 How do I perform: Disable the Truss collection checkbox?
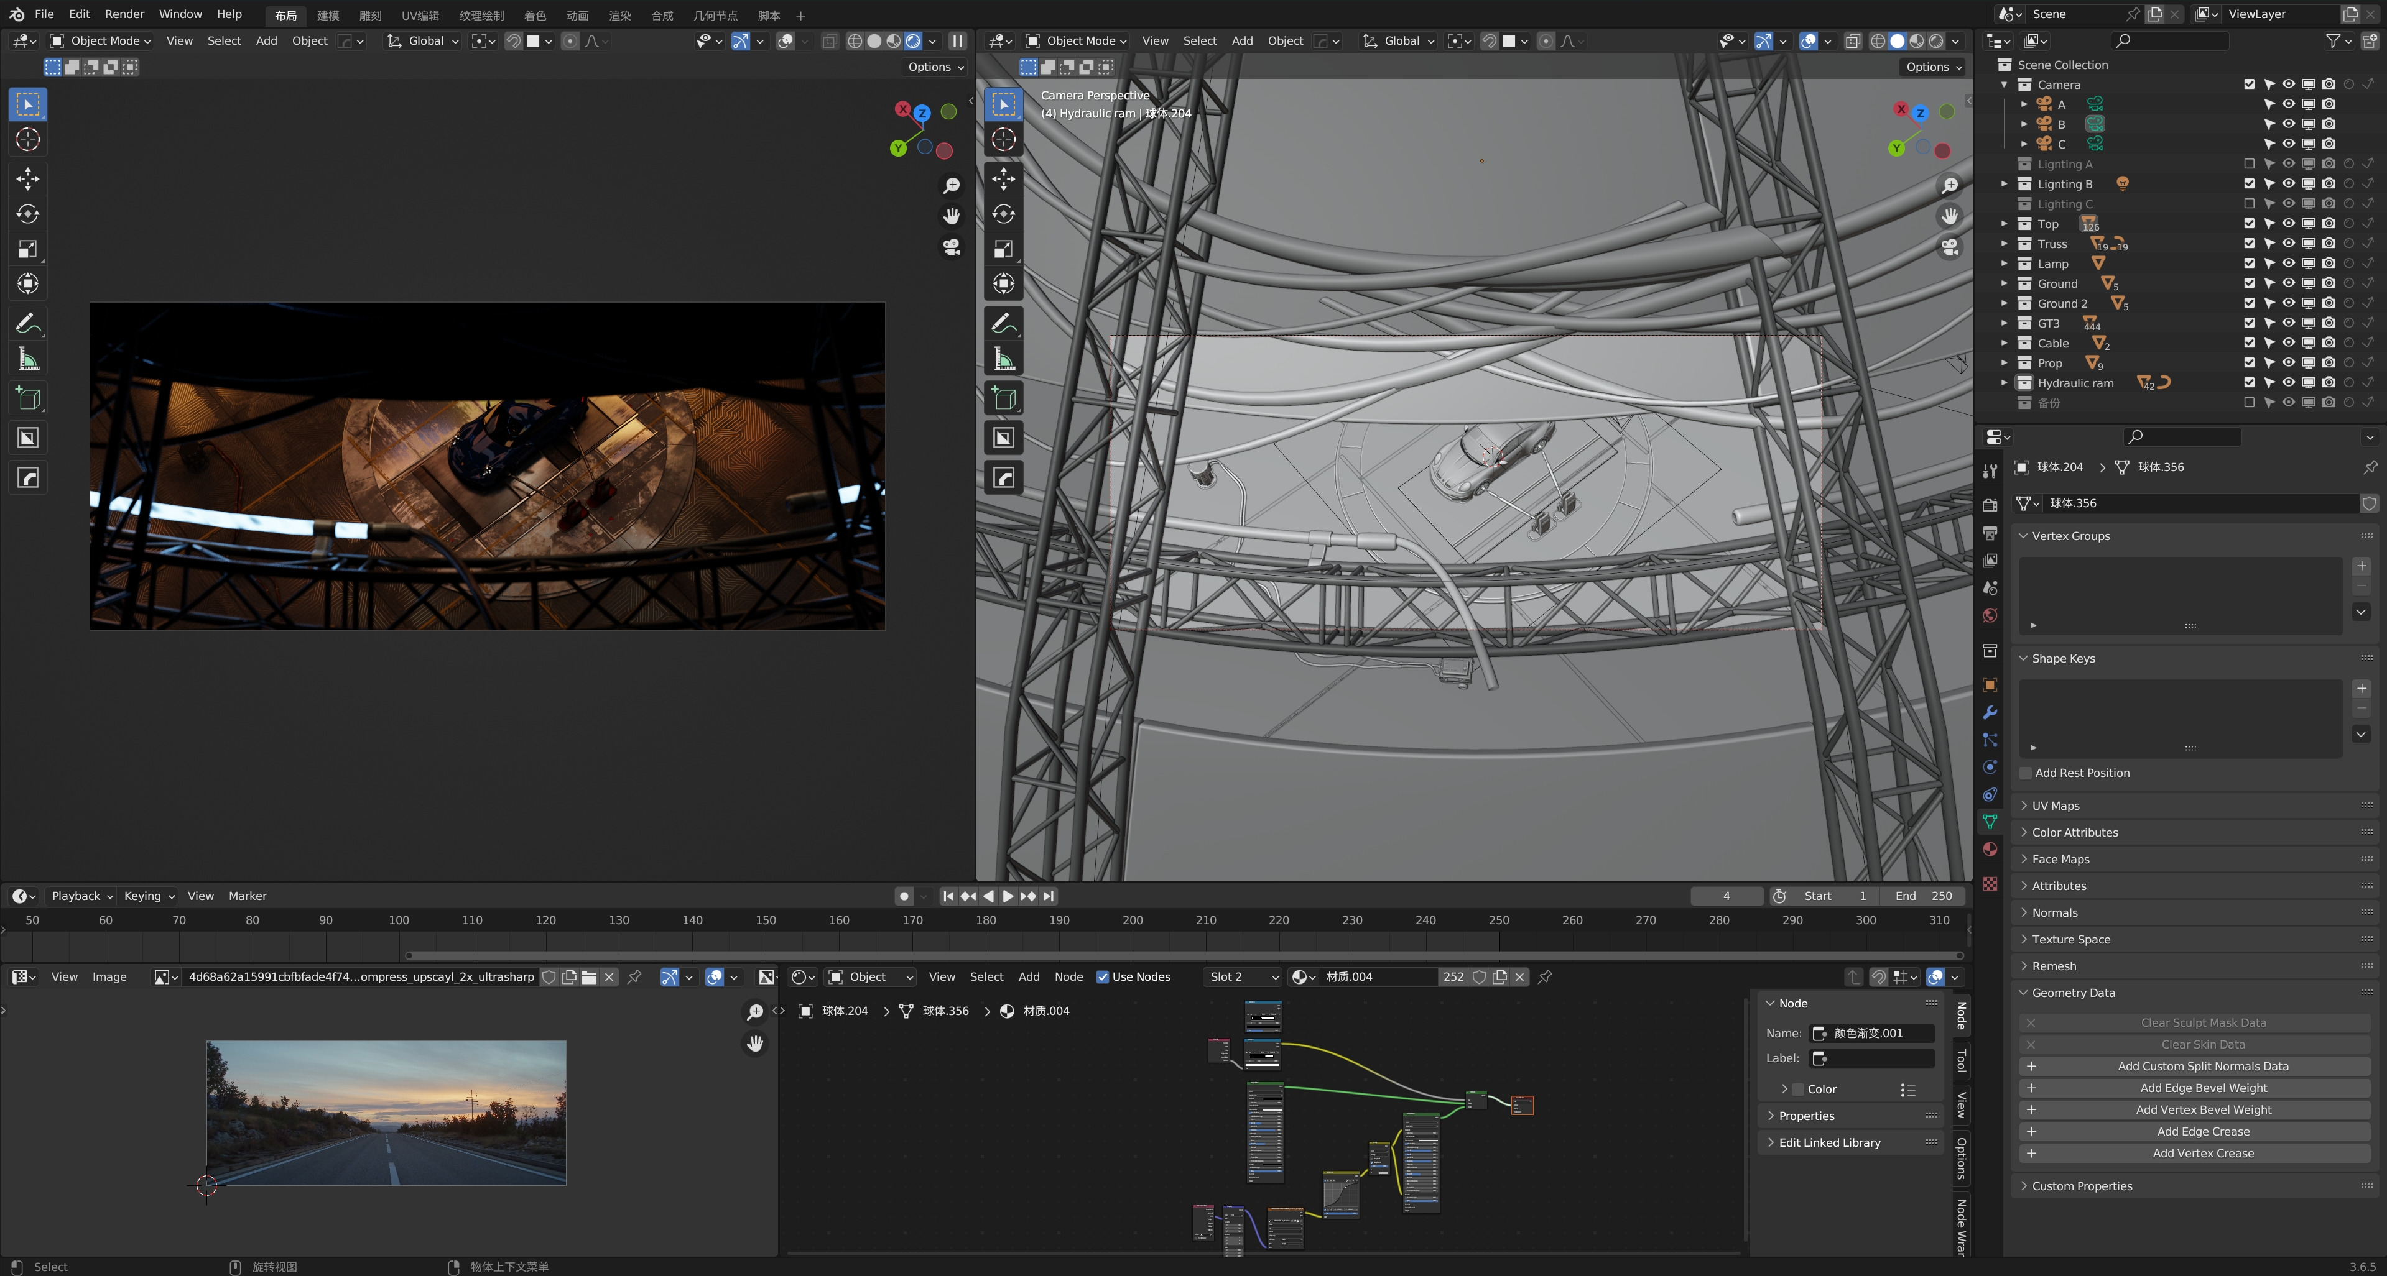[2249, 244]
